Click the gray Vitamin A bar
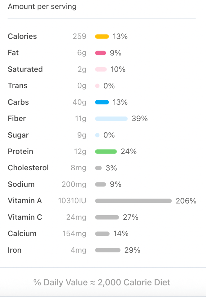The image size is (206, 297). click(x=133, y=201)
